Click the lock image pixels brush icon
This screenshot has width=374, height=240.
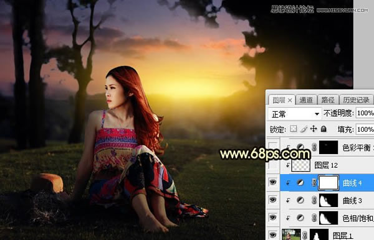pyautogui.click(x=304, y=129)
